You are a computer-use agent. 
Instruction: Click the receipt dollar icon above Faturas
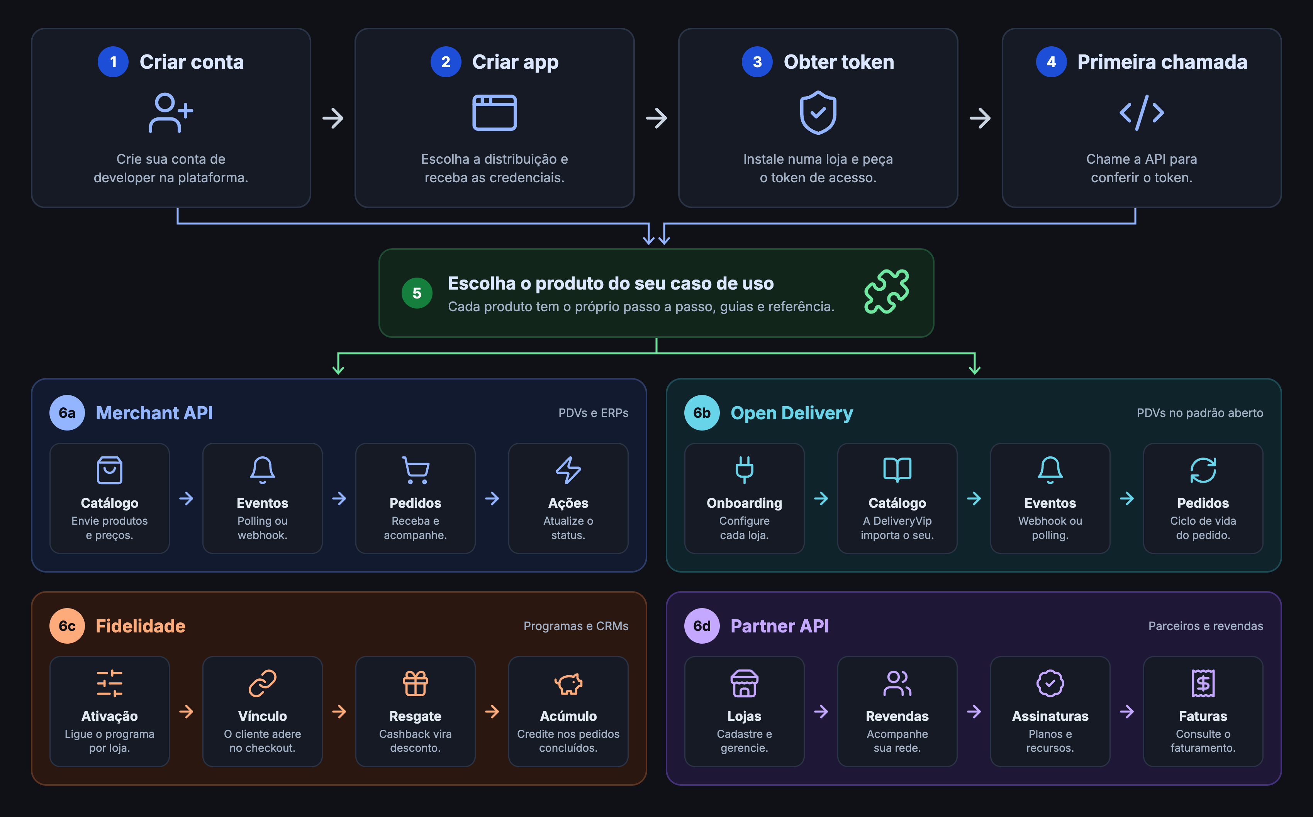(1203, 683)
